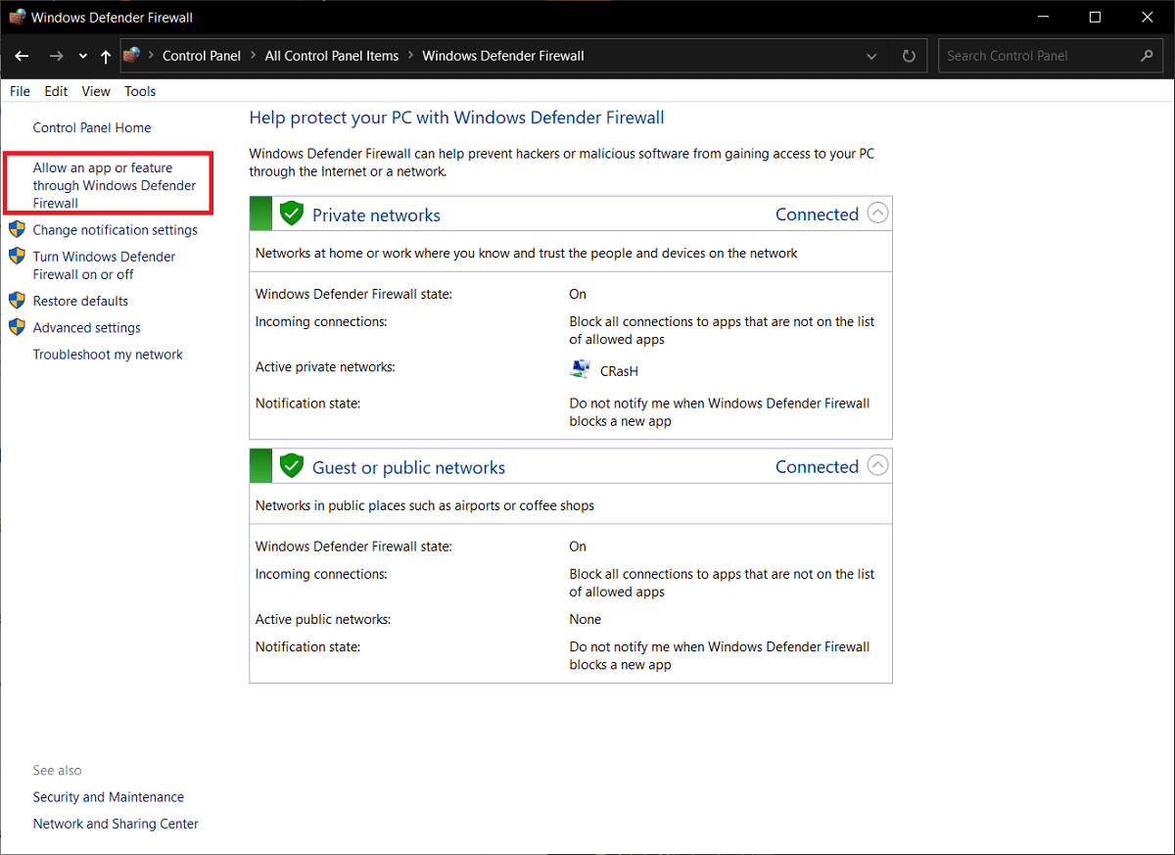The width and height of the screenshot is (1175, 855).
Task: Refresh the page using the address bar icon
Action: pyautogui.click(x=907, y=56)
